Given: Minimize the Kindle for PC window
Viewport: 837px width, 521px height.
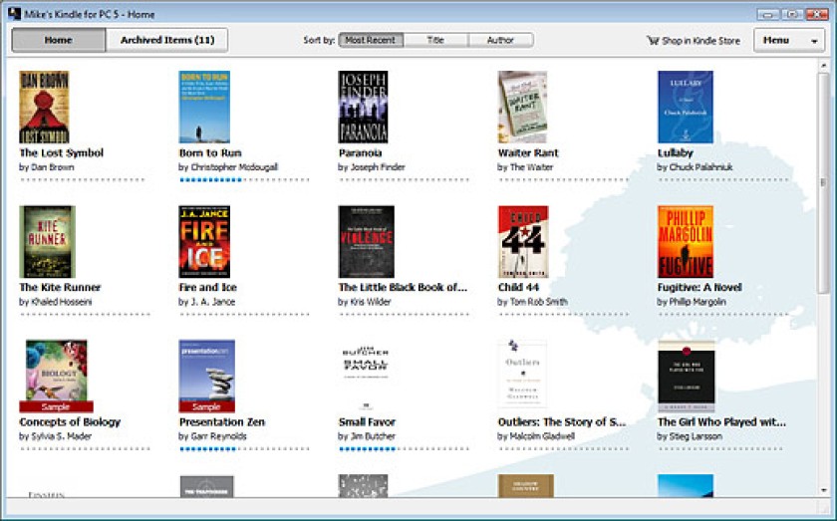Looking at the screenshot, I should pyautogui.click(x=768, y=14).
